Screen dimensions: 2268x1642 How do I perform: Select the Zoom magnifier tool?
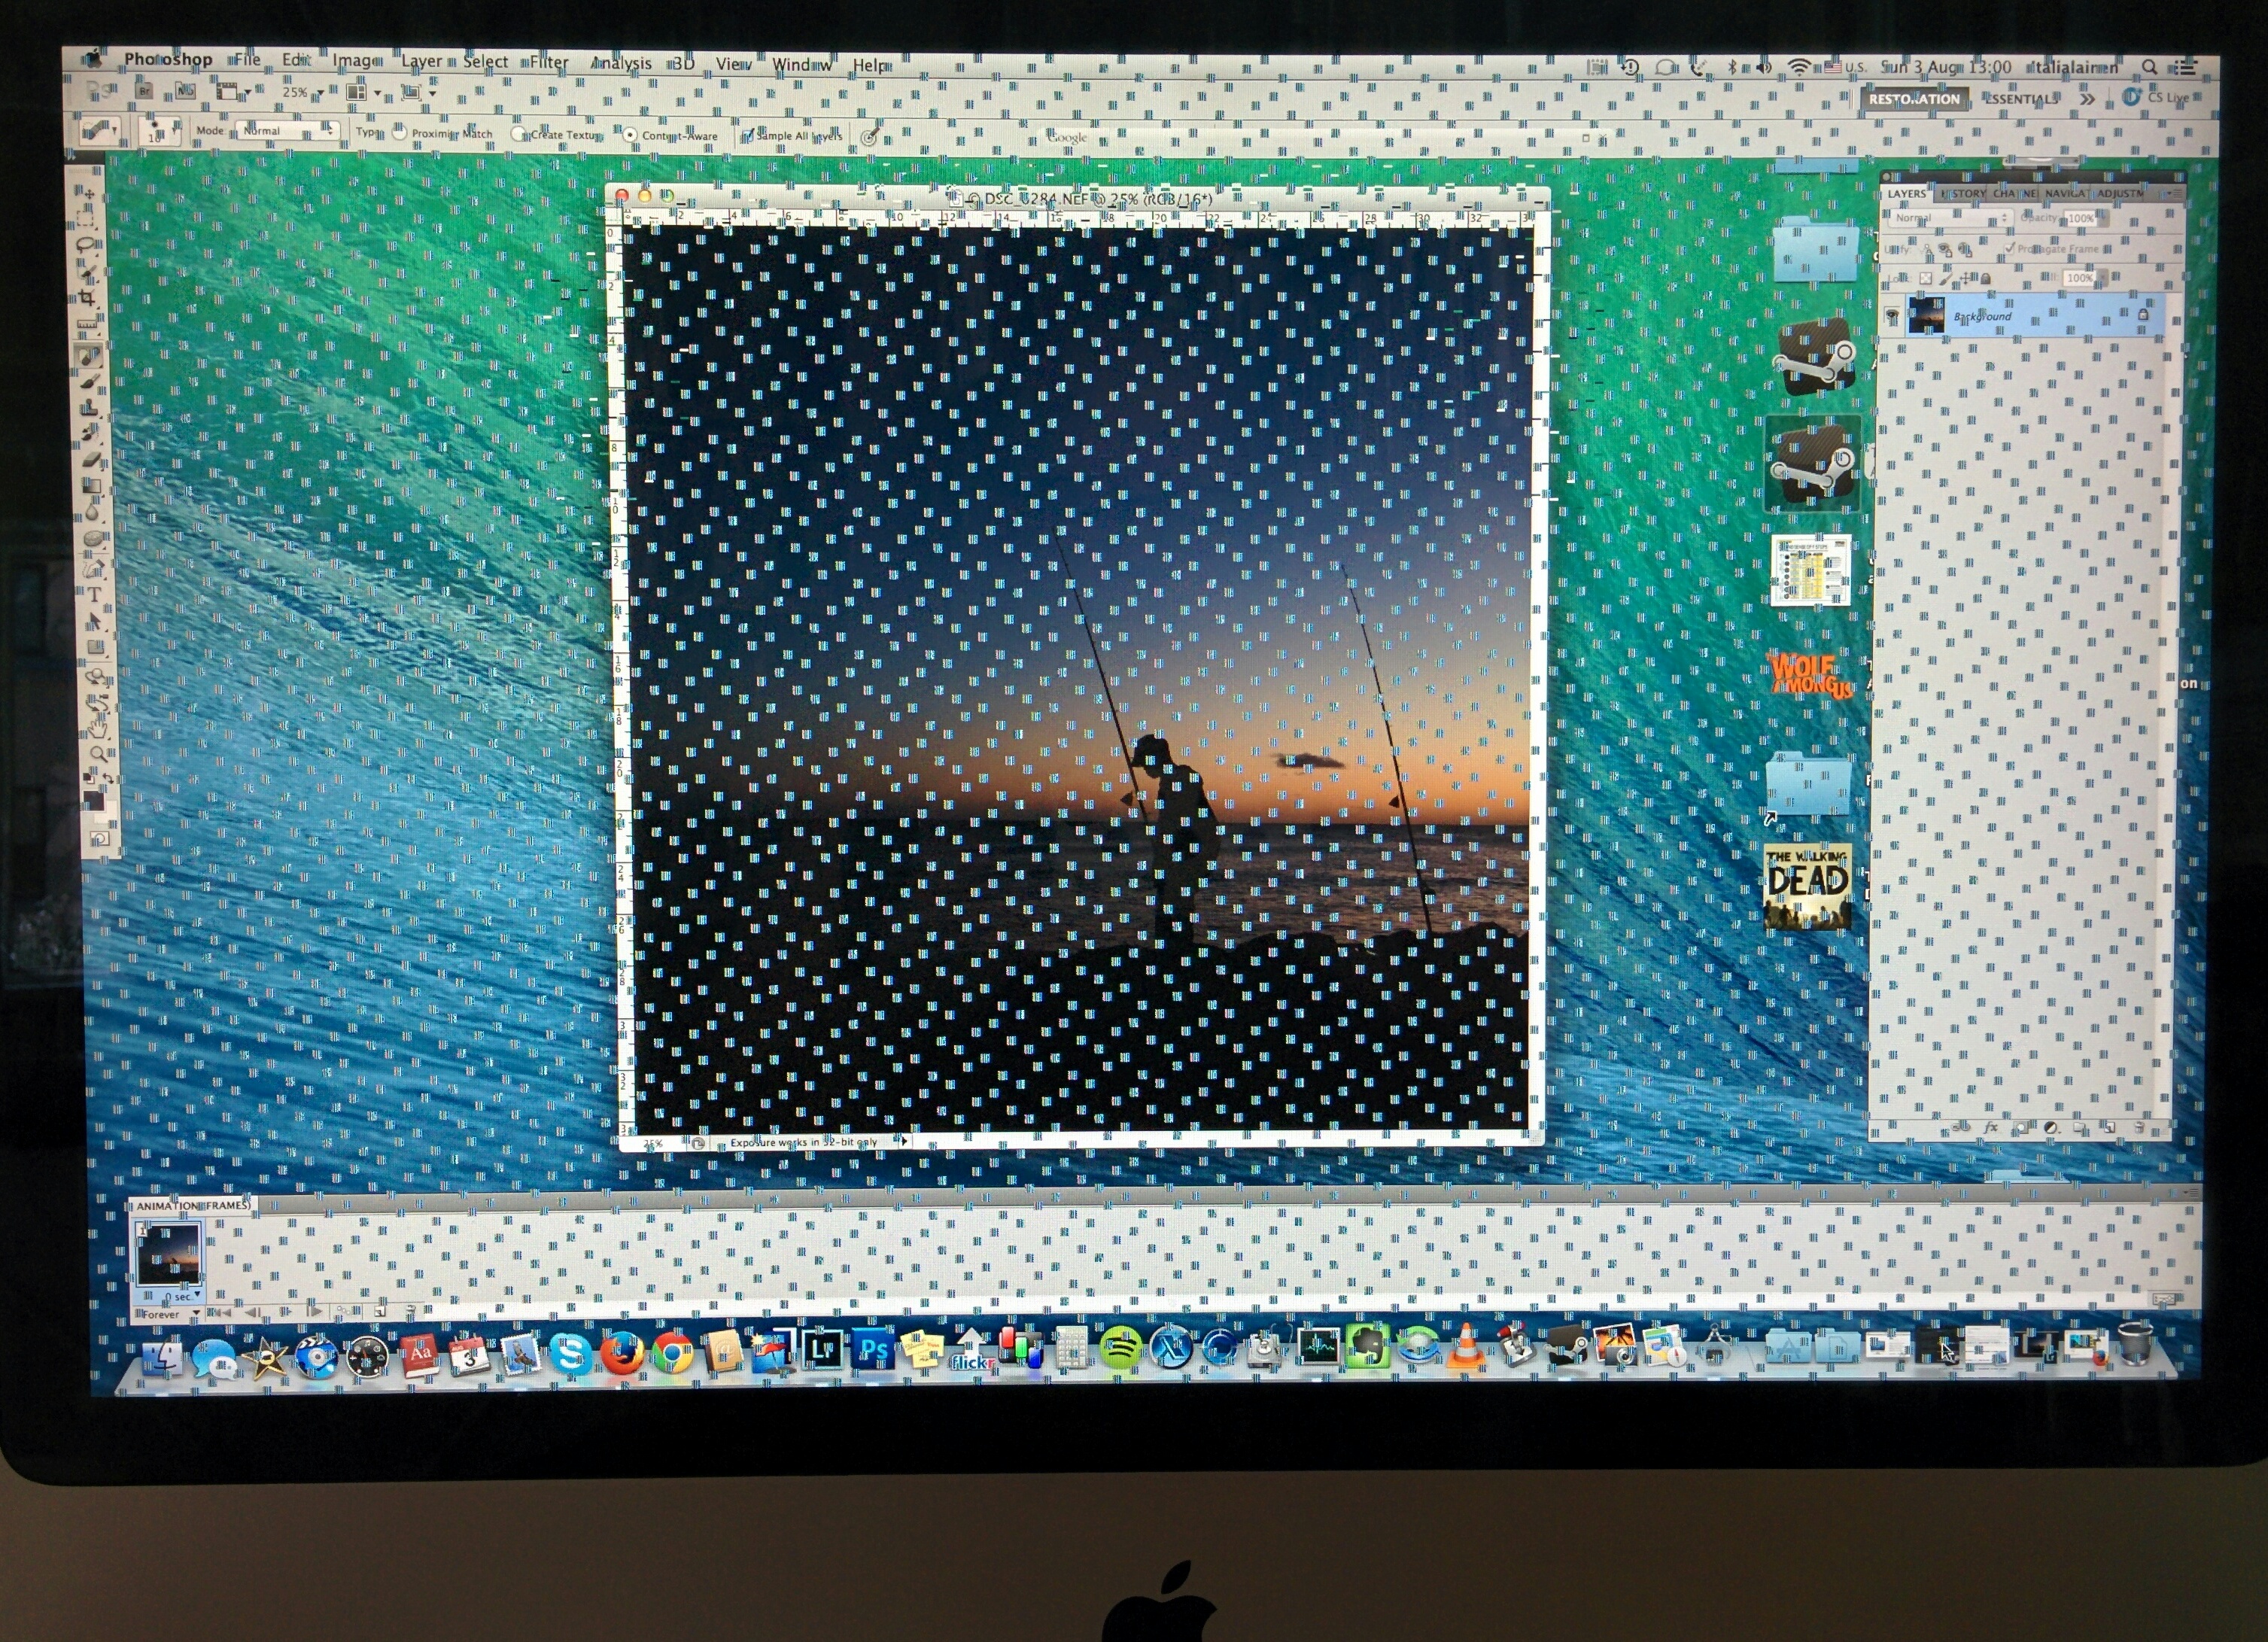pos(98,752)
